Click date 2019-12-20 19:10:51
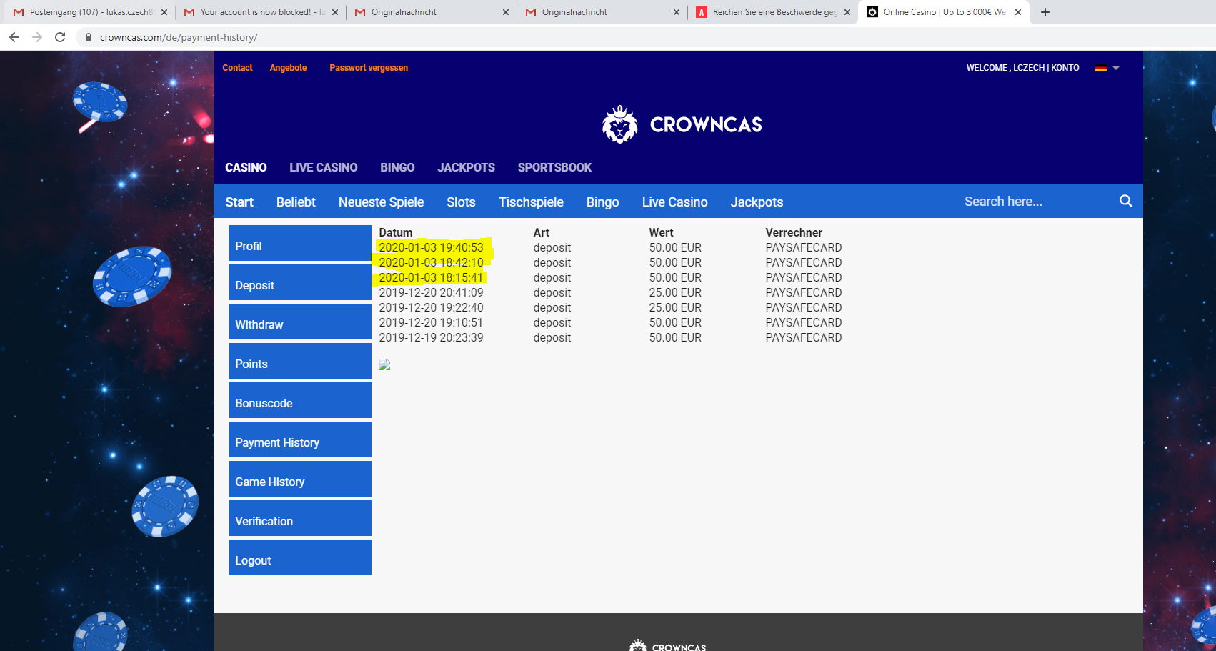Viewport: 1216px width, 651px height. pyautogui.click(x=431, y=322)
